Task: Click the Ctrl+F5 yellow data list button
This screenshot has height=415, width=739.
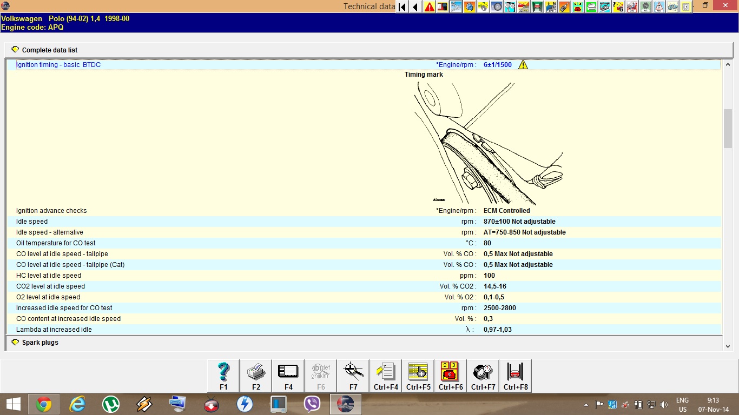Action: (x=418, y=375)
